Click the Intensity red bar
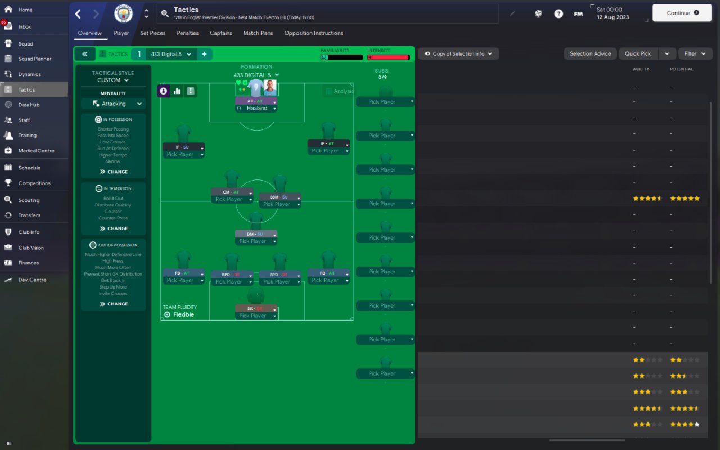Viewport: 720px width, 450px height. point(389,57)
